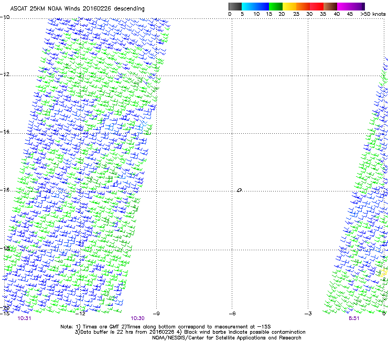This screenshot has height=341, width=388.
Task: Click the brown 35–40 knots color segment
Action: click(330, 6)
